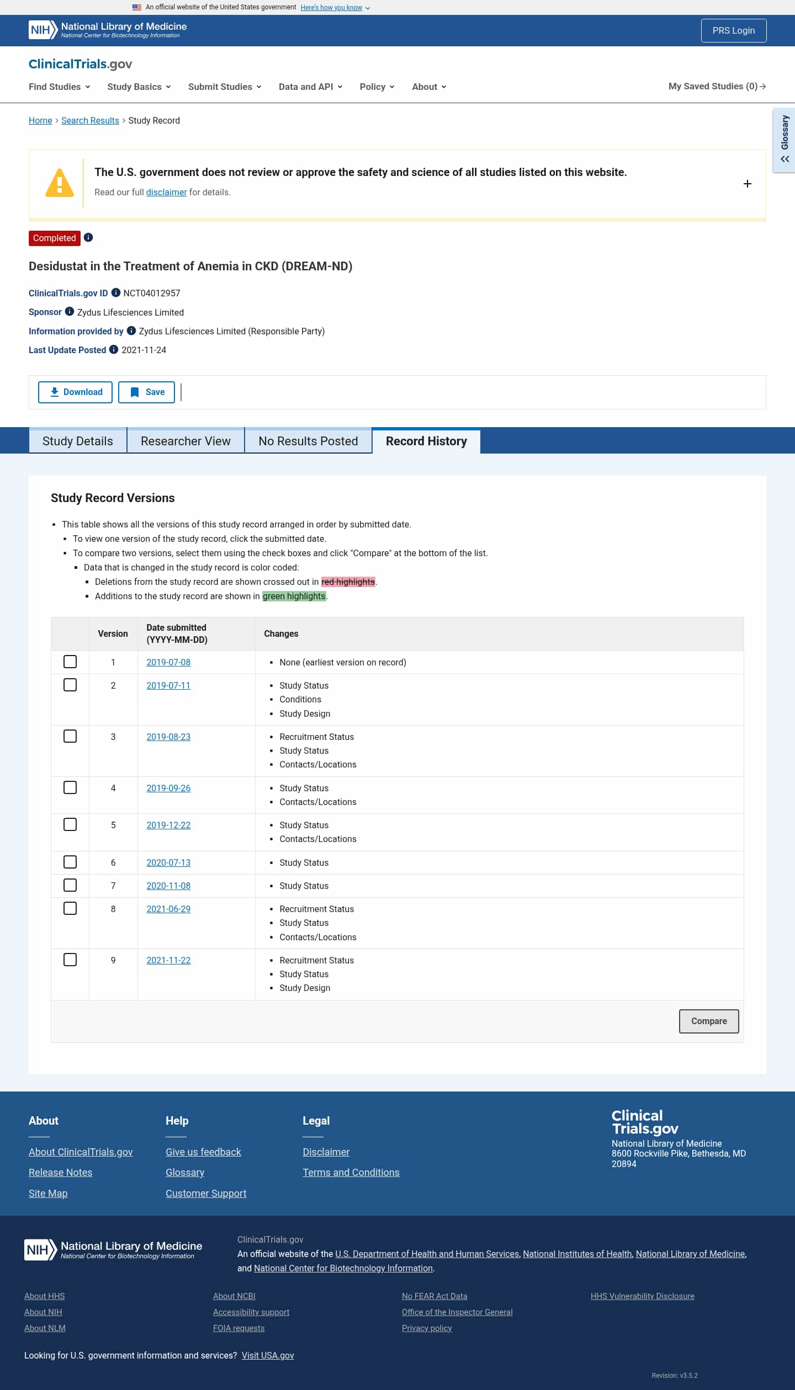Click the info icon next to Completed status
The image size is (795, 1390).
(x=88, y=237)
